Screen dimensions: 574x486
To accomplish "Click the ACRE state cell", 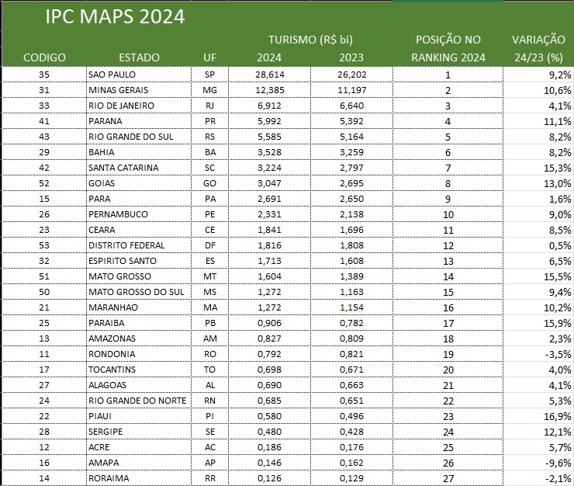I will pyautogui.click(x=139, y=446).
